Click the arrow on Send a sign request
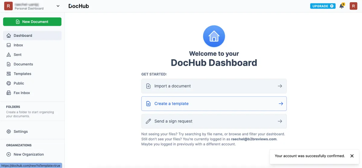Image resolution: width=362 pixels, height=168 pixels. tap(280, 121)
